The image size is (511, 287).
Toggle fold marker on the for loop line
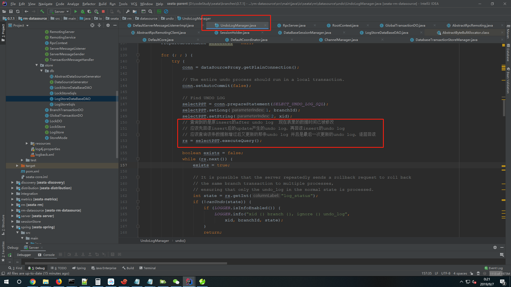pos(138,55)
